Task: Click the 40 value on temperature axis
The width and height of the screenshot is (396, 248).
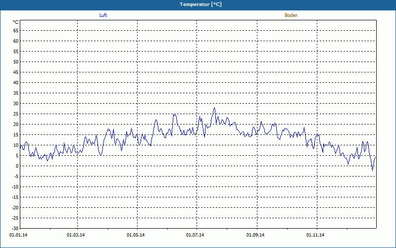Action: click(16, 83)
